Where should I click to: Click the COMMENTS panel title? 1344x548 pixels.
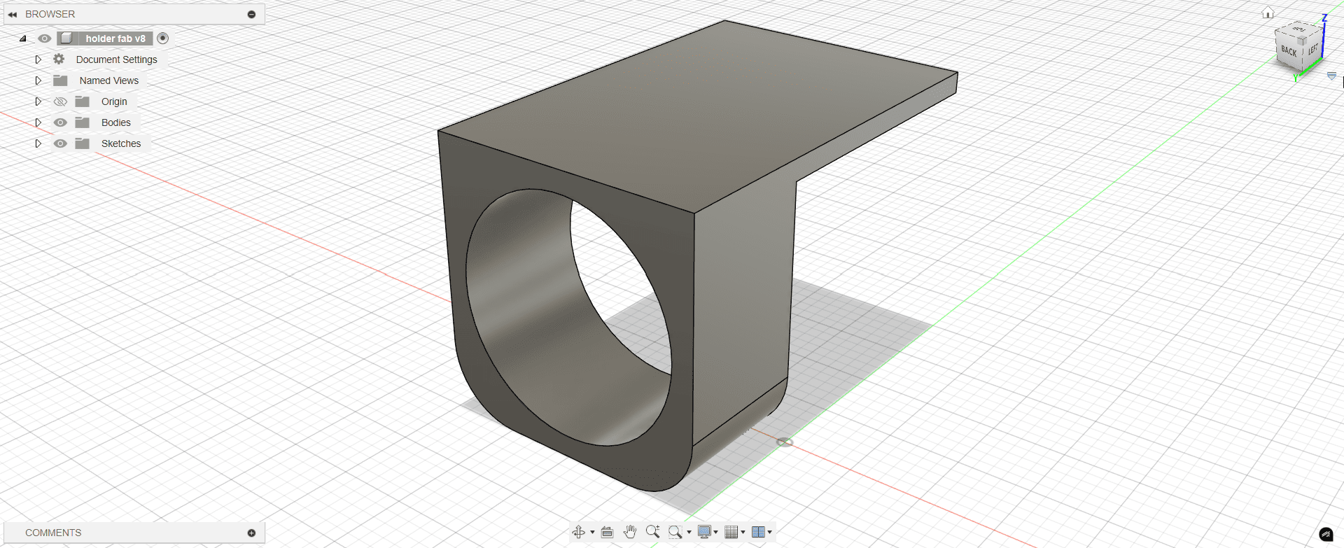tap(53, 533)
